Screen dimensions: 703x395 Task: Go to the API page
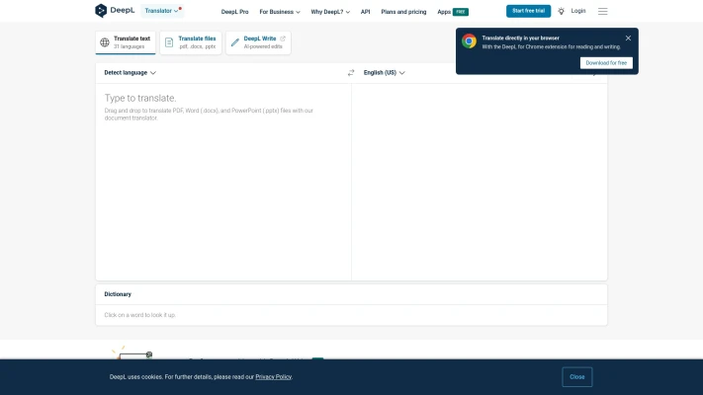pos(366,12)
